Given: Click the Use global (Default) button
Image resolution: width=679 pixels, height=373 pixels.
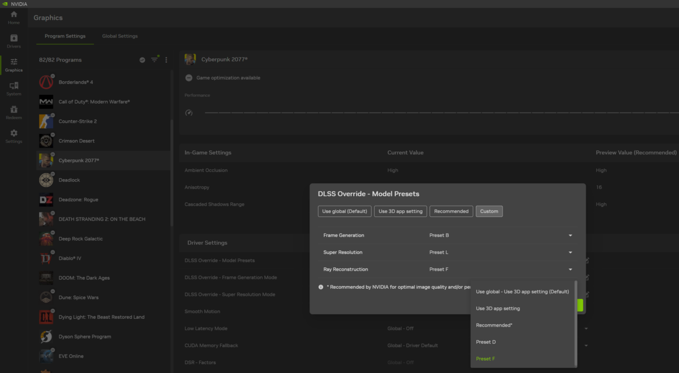Looking at the screenshot, I should pos(345,211).
